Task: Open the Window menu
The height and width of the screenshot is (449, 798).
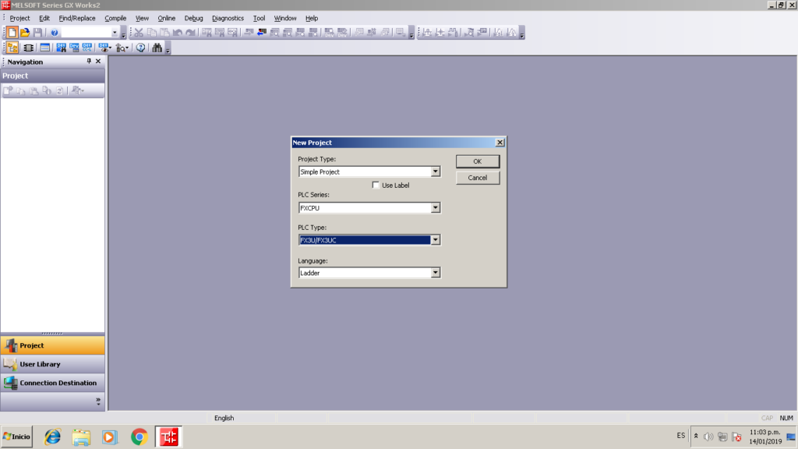Action: pos(285,19)
